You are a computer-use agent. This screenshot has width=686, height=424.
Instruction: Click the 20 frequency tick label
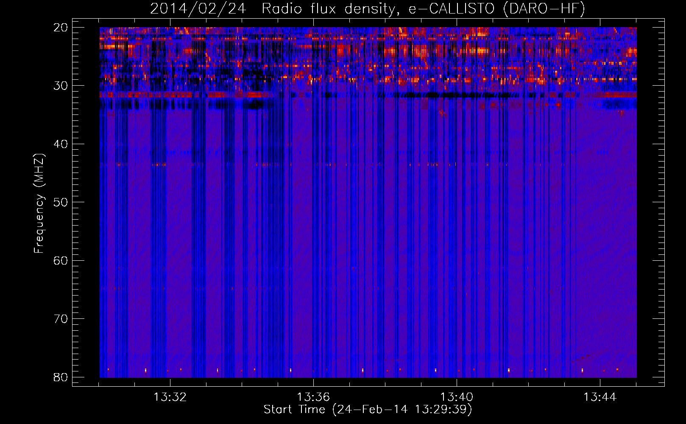[61, 28]
